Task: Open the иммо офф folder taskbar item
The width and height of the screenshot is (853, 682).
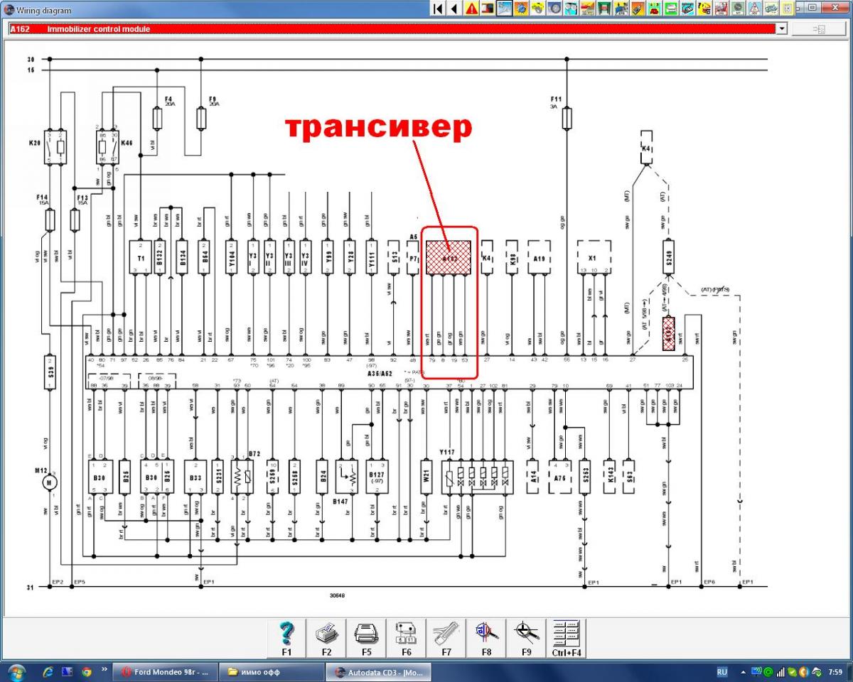Action: pos(270,671)
